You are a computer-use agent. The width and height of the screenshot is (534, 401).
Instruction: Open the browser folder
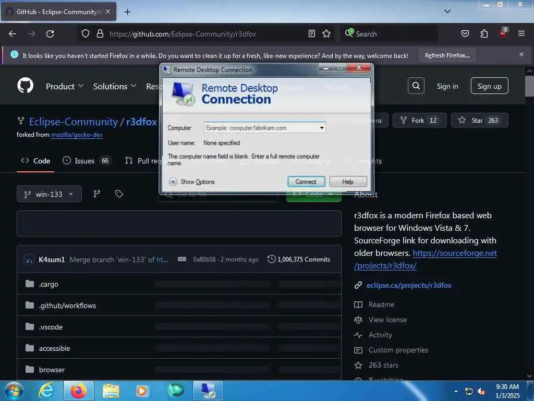point(52,370)
